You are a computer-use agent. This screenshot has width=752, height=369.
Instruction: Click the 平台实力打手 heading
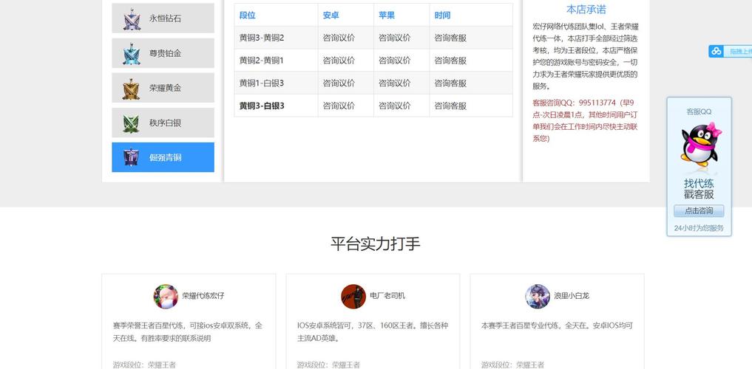[376, 244]
